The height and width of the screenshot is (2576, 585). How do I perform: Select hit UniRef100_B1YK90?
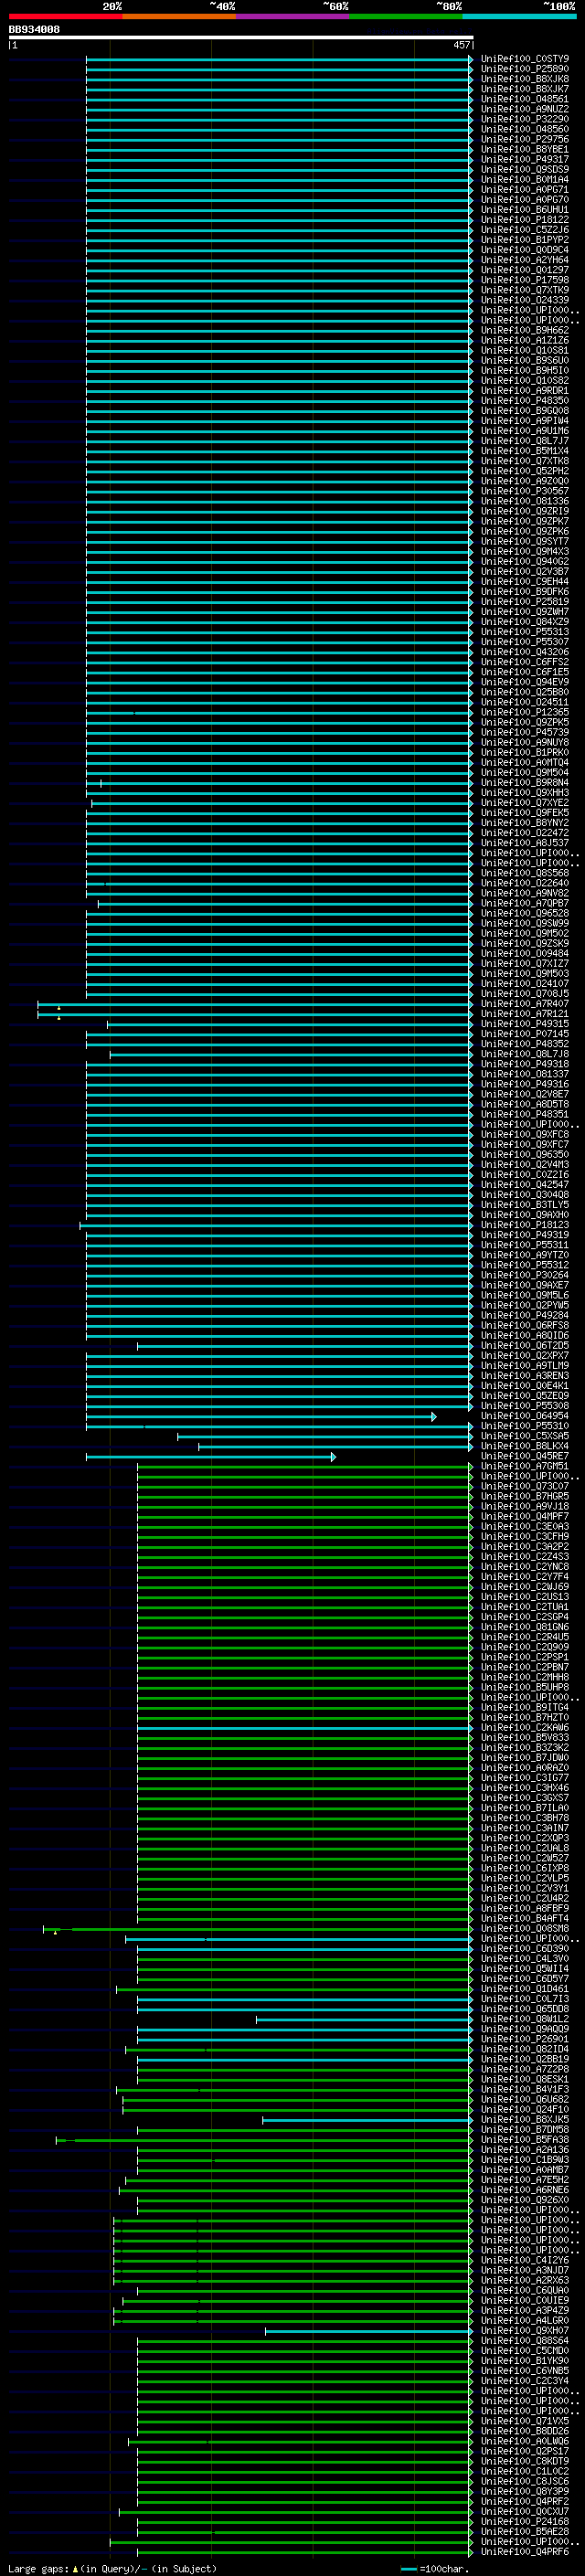(x=525, y=2361)
